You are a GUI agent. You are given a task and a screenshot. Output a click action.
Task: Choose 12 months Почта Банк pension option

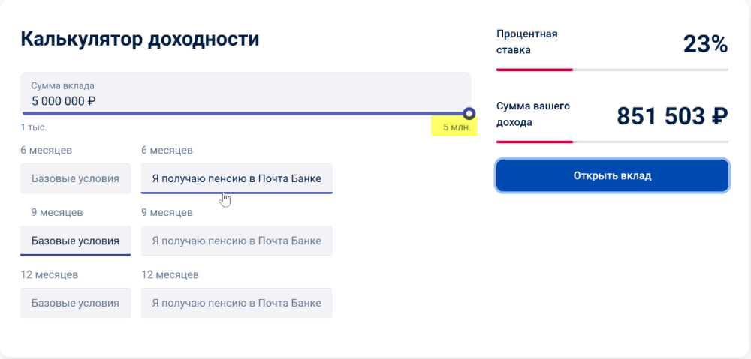click(237, 303)
